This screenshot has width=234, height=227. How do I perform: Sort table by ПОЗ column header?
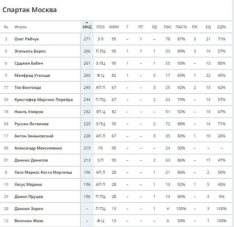point(100,27)
